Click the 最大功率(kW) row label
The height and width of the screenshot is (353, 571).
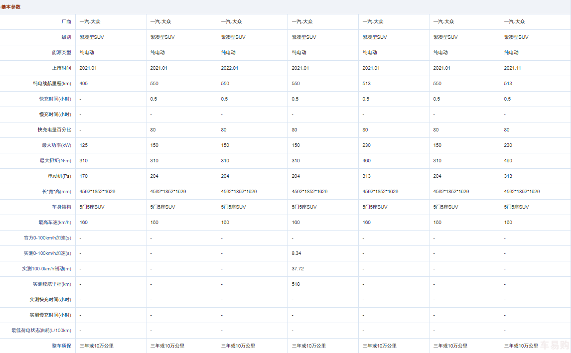(56, 145)
